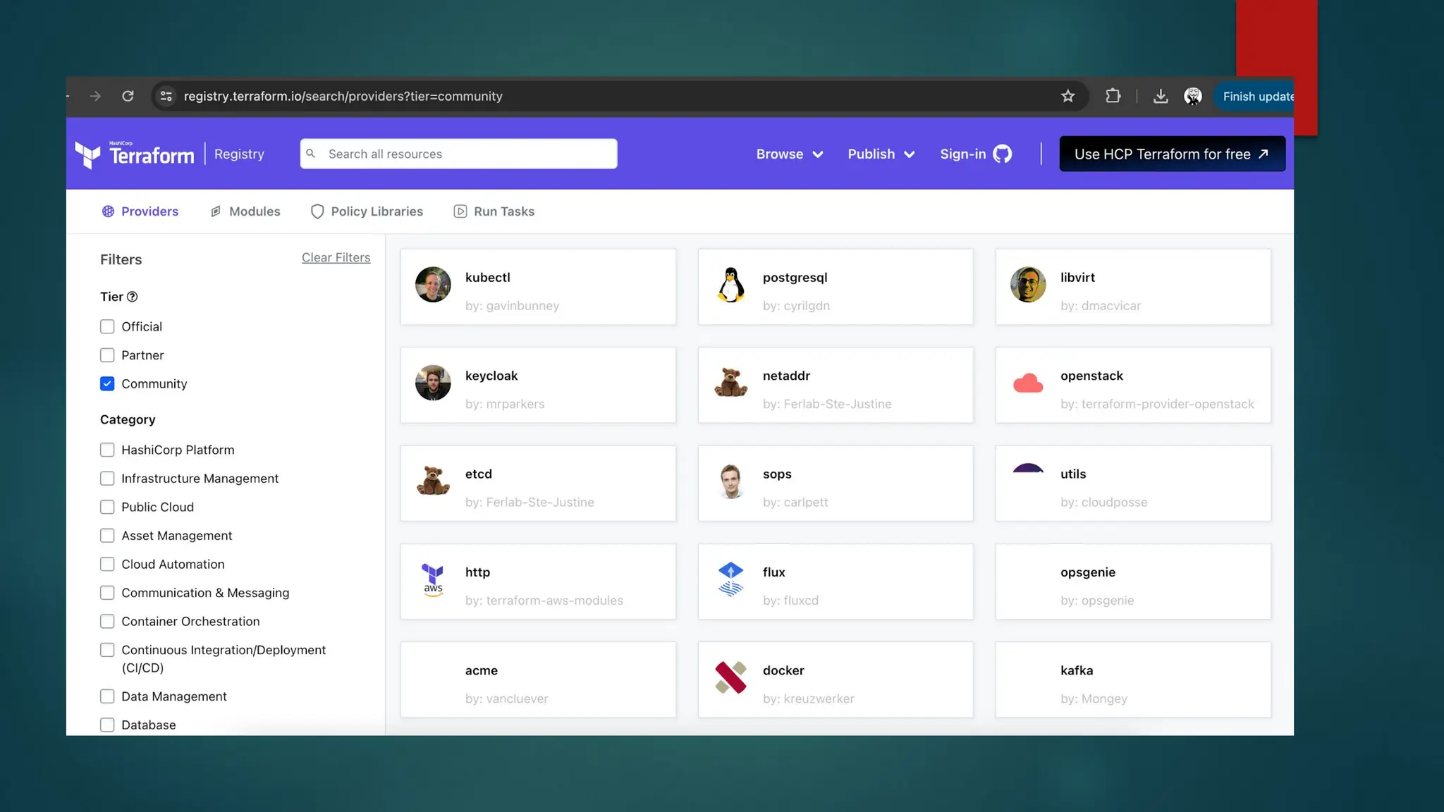Open the browser profile avatar icon
This screenshot has width=1444, height=812.
1192,97
